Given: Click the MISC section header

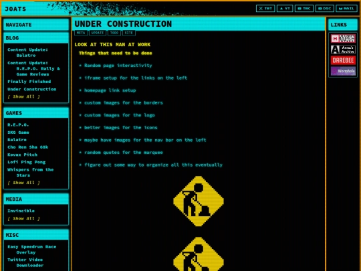Looking at the screenshot, I should pyautogui.click(x=36, y=235).
